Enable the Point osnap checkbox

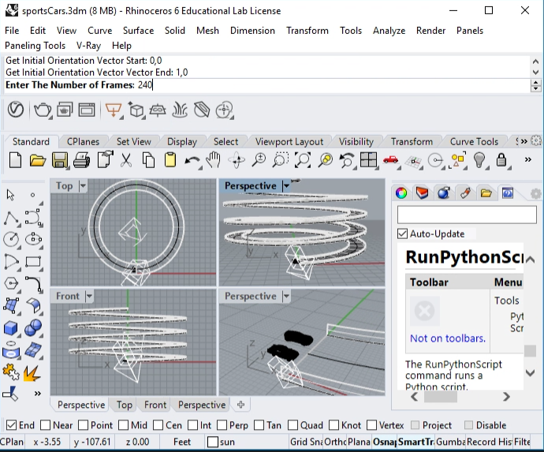pyautogui.click(x=83, y=425)
